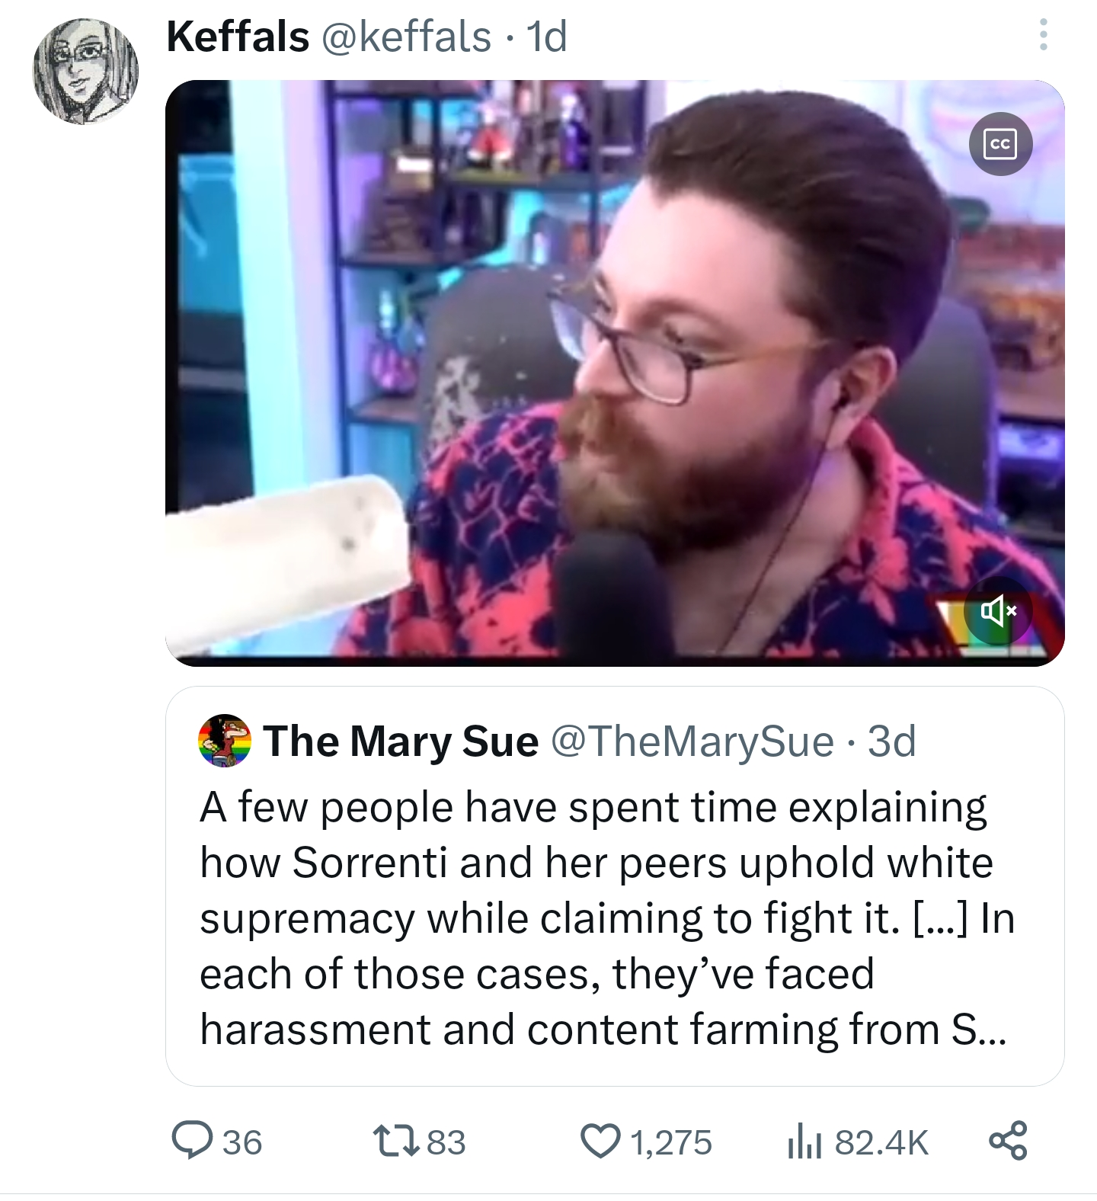View tweet analytics bar chart icon
This screenshot has width=1097, height=1201.
pyautogui.click(x=804, y=1141)
